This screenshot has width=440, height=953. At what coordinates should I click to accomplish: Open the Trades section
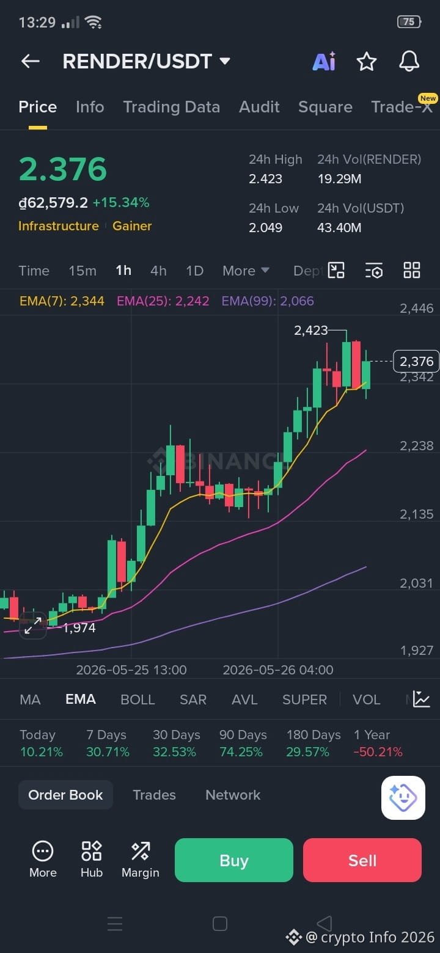click(x=154, y=795)
